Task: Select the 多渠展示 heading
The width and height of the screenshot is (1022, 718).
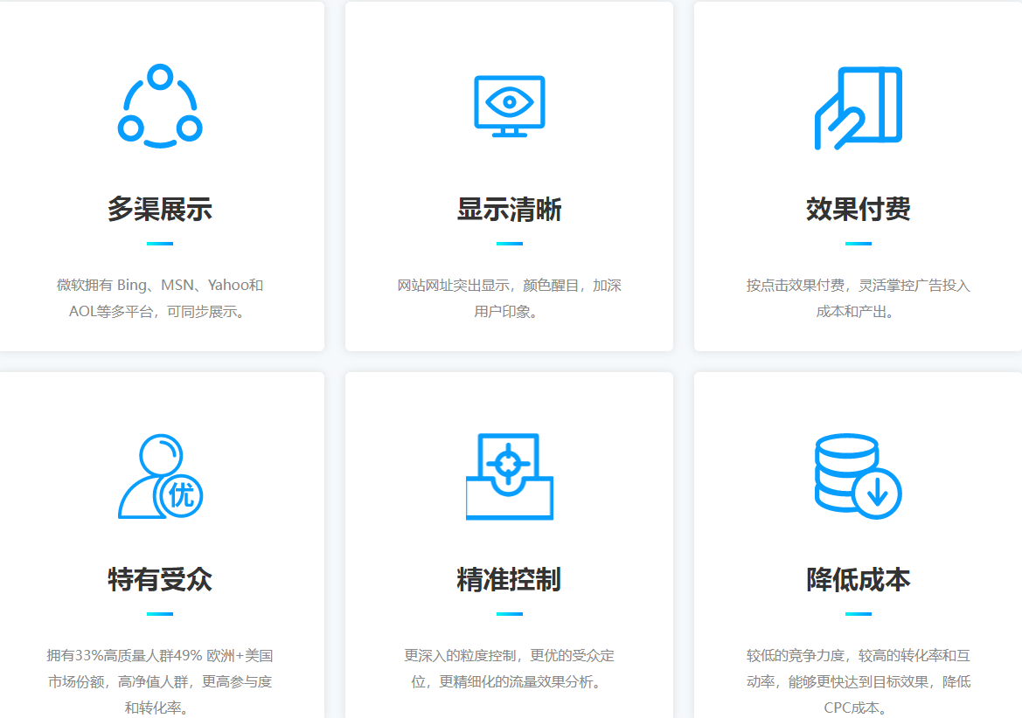Action: (160, 210)
